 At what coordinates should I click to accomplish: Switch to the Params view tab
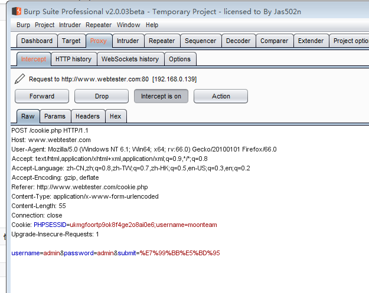point(55,116)
